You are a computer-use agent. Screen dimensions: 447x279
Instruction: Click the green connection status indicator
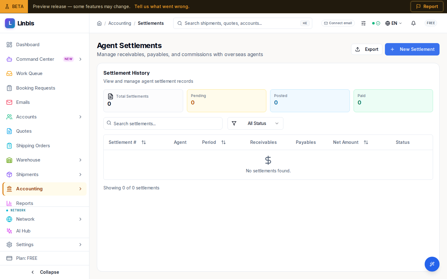tap(376, 23)
